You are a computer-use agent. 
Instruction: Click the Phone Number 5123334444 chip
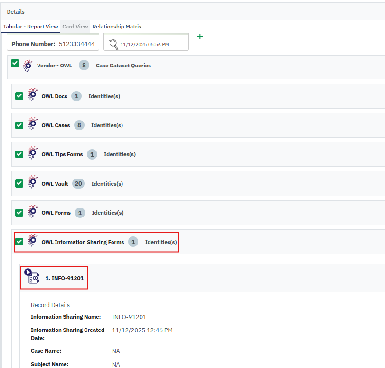pos(53,44)
